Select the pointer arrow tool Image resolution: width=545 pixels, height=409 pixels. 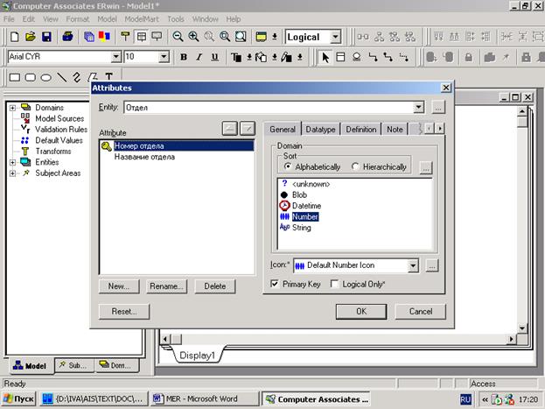(325, 57)
